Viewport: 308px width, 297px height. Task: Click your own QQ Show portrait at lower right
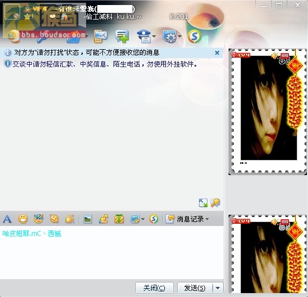(x=268, y=254)
